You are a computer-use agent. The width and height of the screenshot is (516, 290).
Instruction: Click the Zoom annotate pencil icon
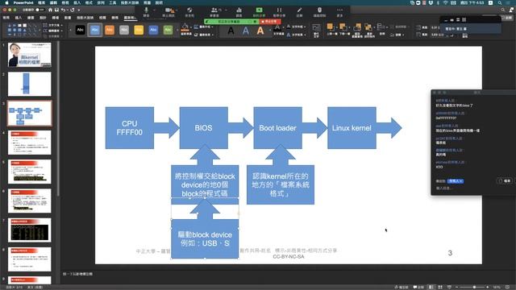pos(299,10)
